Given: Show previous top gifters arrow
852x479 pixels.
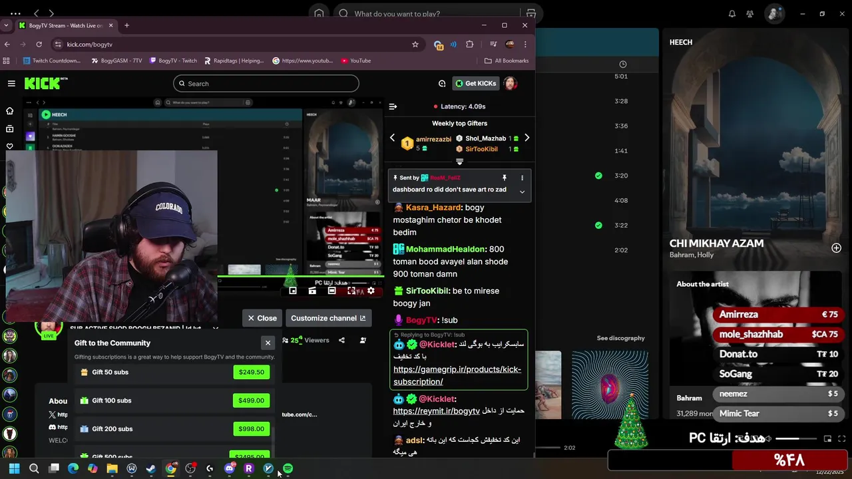Looking at the screenshot, I should [x=392, y=138].
